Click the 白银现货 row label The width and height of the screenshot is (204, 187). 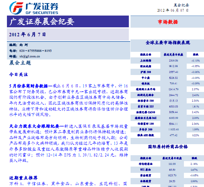pos(145,181)
